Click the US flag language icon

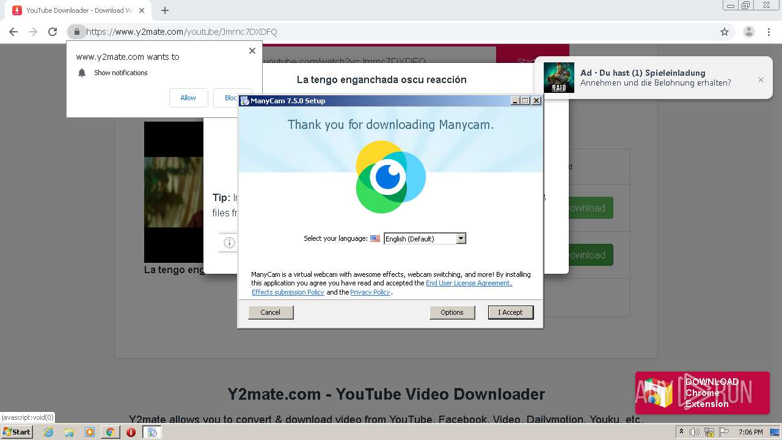click(375, 239)
